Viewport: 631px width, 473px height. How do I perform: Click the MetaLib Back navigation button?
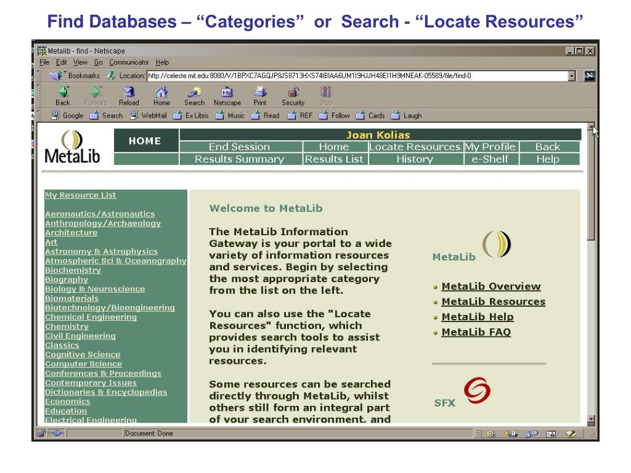pos(549,147)
